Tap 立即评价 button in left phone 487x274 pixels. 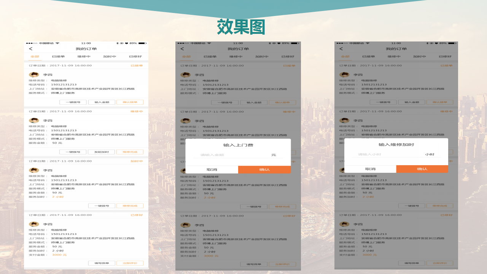[130, 263]
